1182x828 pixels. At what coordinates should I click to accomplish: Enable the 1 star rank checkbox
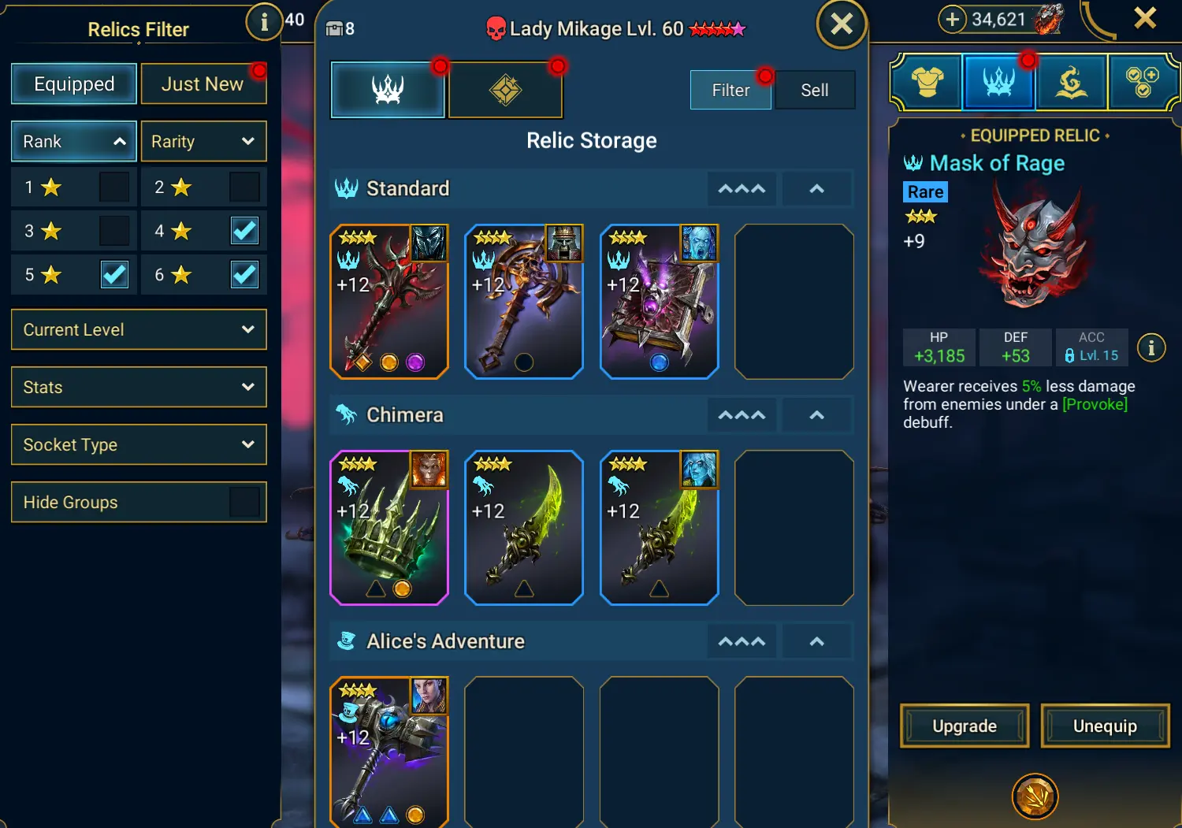(x=114, y=188)
